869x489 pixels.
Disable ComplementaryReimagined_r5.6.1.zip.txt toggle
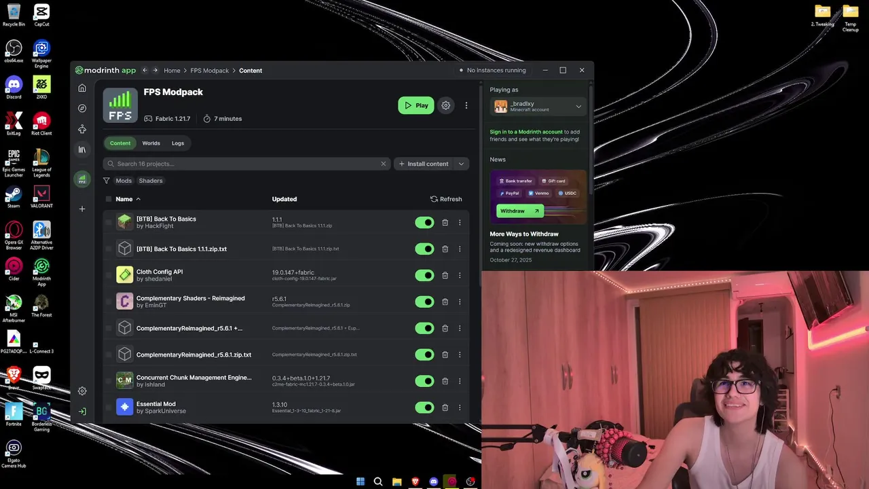click(x=424, y=355)
